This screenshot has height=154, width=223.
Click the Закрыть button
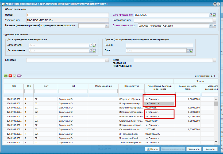[x=210, y=149]
